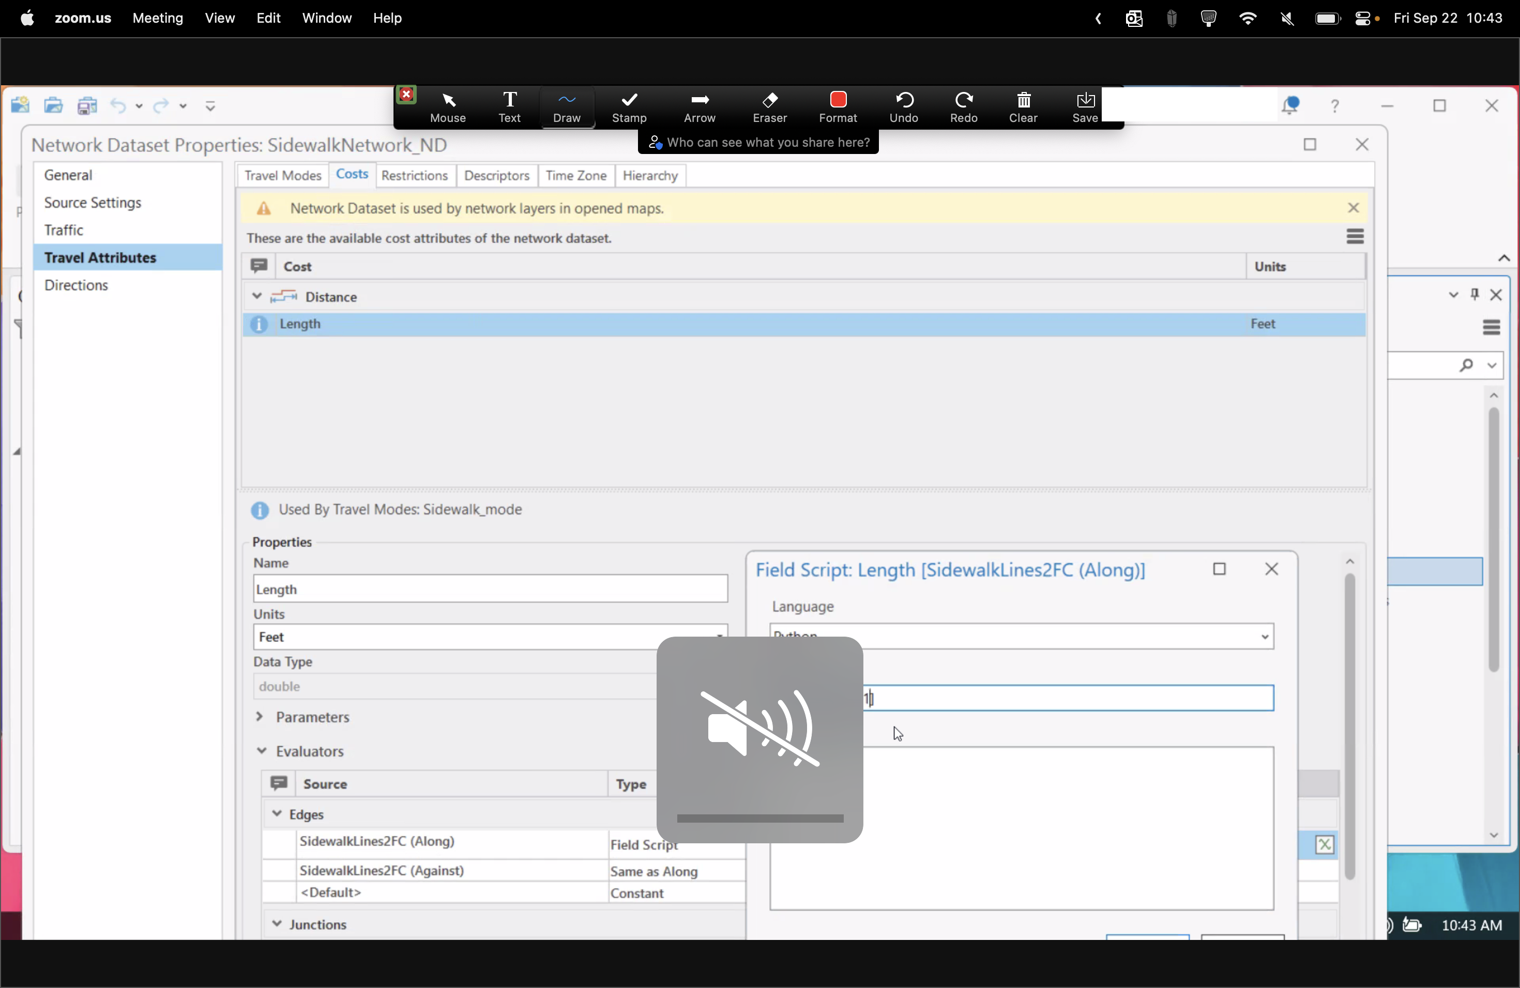Open the Format color picker
Viewport: 1520px width, 988px height.
tap(837, 106)
